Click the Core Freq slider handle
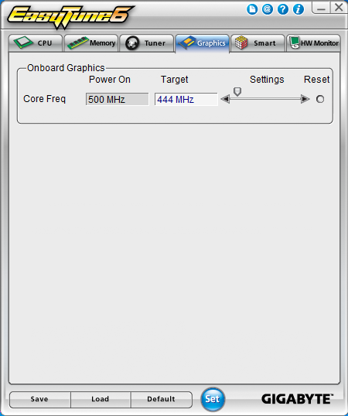Image resolution: width=348 pixels, height=416 pixels. pyautogui.click(x=237, y=92)
